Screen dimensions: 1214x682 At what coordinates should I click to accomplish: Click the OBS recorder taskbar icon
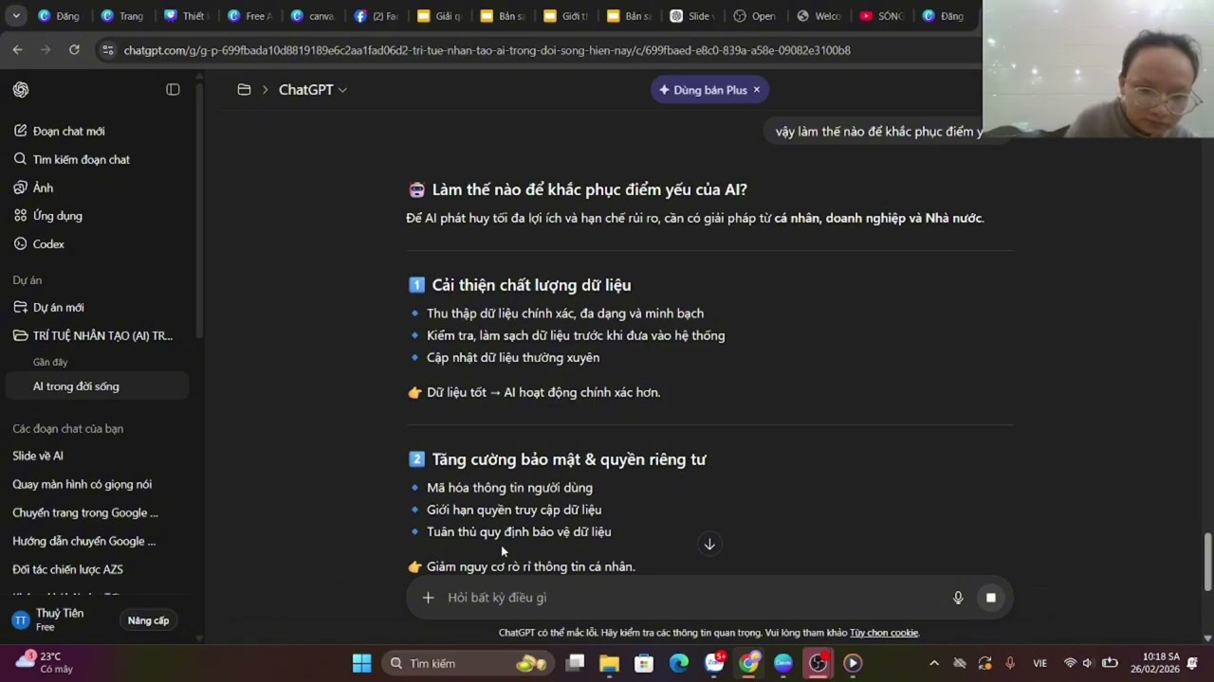[818, 663]
